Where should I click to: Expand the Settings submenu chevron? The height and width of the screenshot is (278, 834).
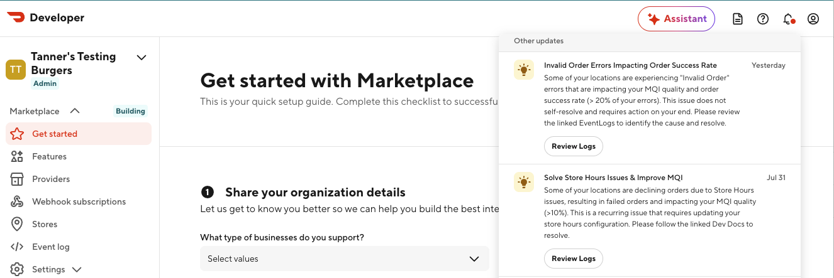(77, 270)
